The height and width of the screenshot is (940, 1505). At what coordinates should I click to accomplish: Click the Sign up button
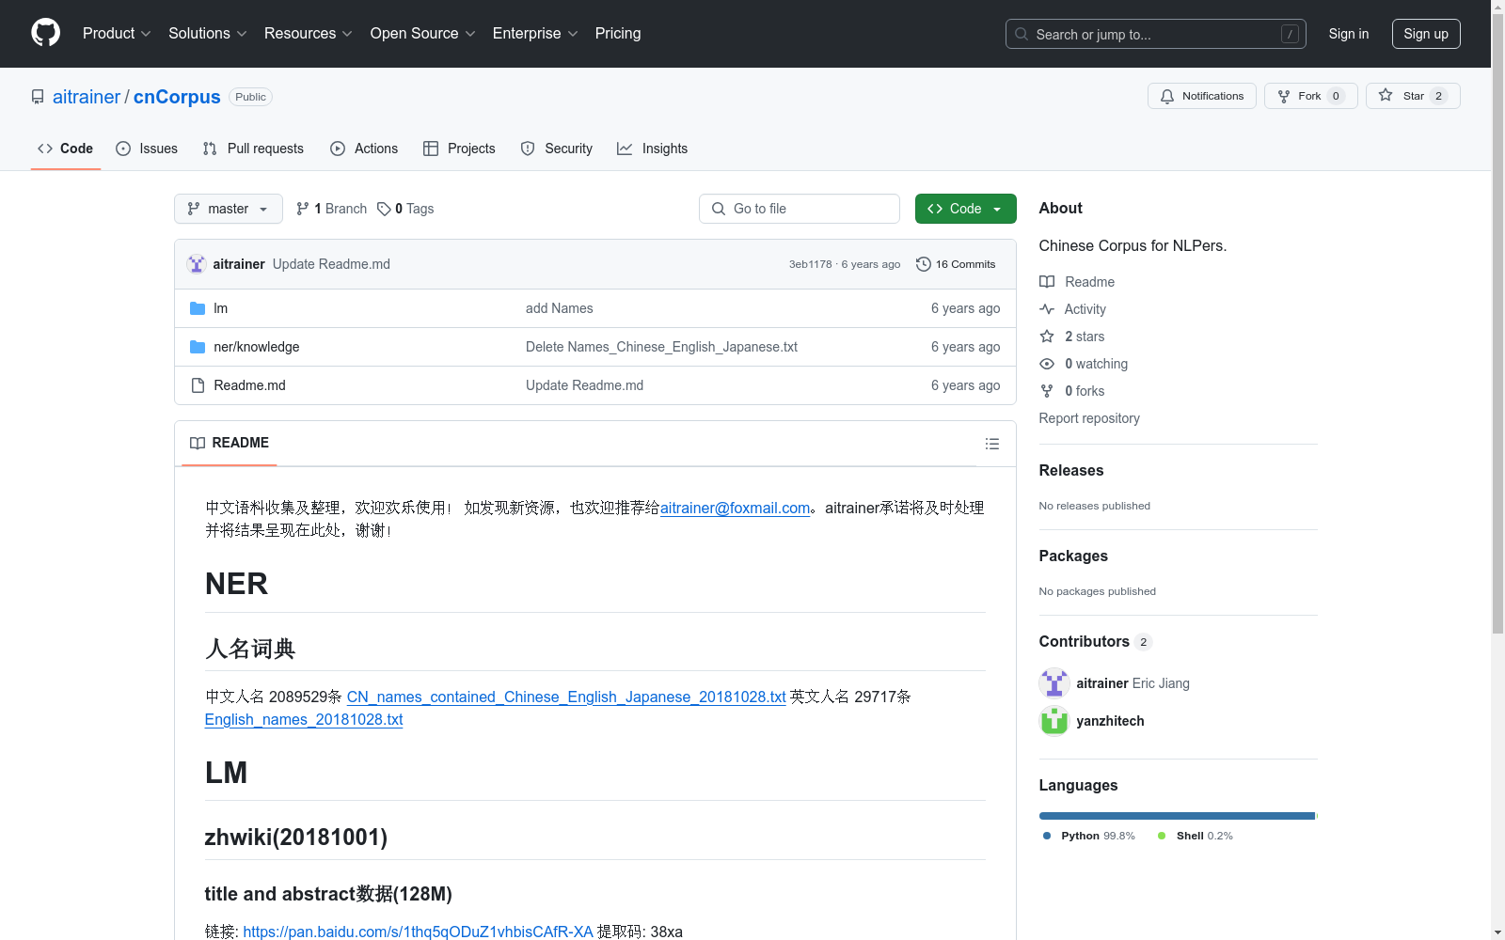1426,34
